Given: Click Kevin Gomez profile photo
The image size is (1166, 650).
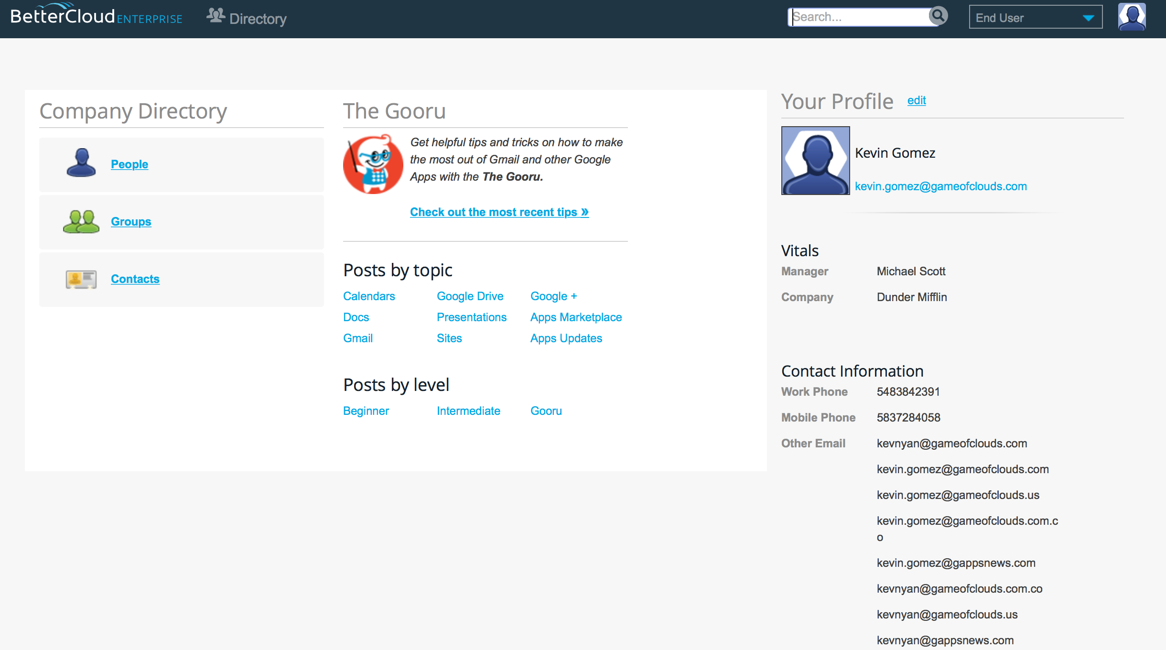Looking at the screenshot, I should [x=816, y=161].
